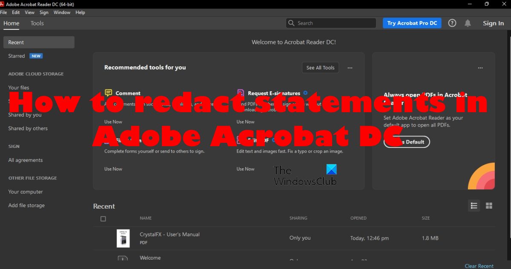Open the File menu
The height and width of the screenshot is (269, 511).
[3, 12]
